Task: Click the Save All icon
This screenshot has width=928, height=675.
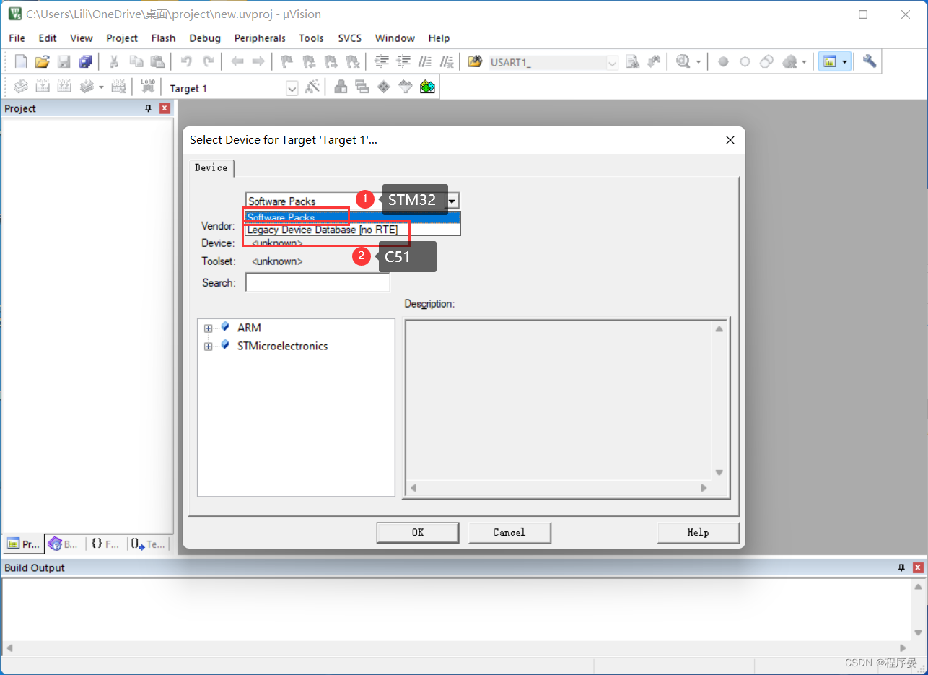Action: click(86, 62)
